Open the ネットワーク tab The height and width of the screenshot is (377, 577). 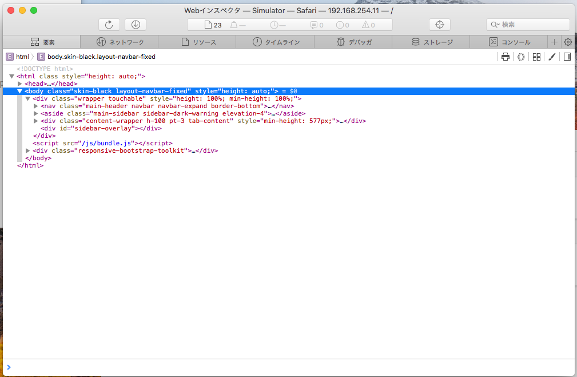[120, 42]
